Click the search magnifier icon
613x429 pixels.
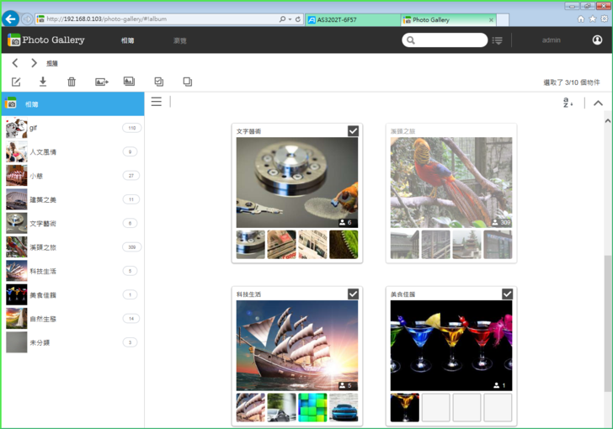[411, 40]
